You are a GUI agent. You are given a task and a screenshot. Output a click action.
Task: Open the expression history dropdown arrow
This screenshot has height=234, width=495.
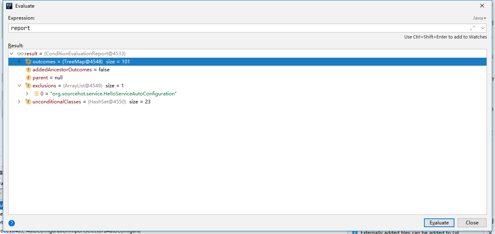[482, 28]
